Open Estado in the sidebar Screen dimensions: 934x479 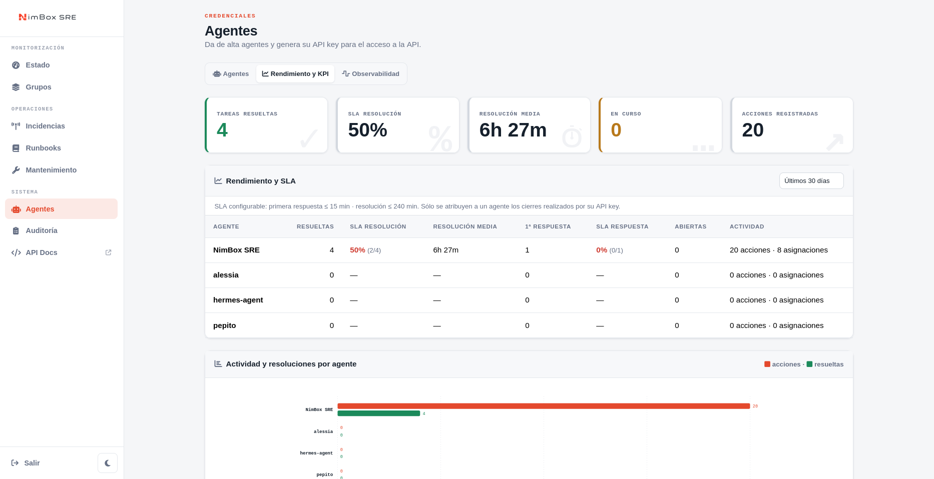pos(61,65)
